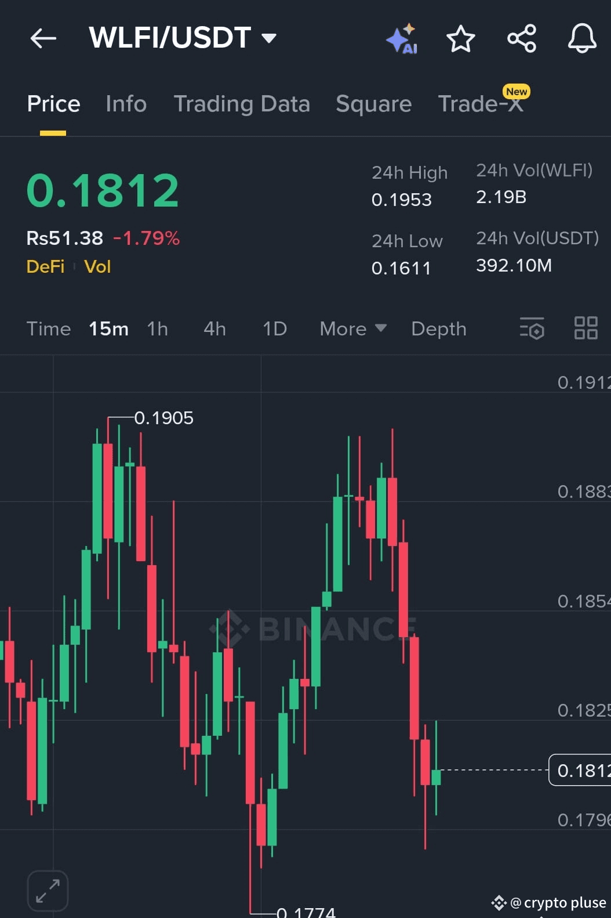Open the AI assistant sparkle icon
This screenshot has height=918, width=611.
[x=402, y=39]
